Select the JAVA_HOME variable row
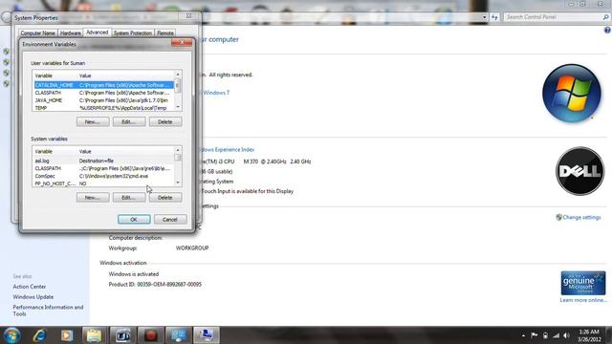Screen dimensions: 612x344 point(103,100)
